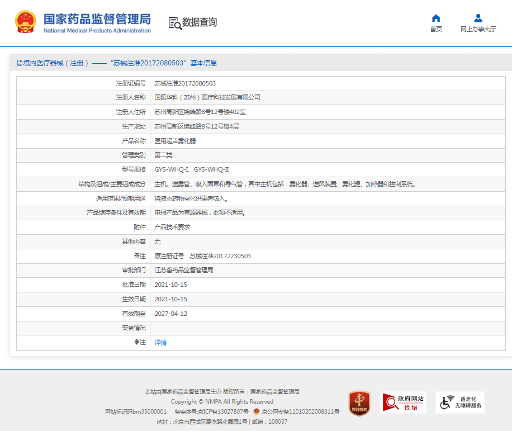Click the 网上办事大厅 text label
Viewport: 512px width, 431px height.
(x=478, y=29)
